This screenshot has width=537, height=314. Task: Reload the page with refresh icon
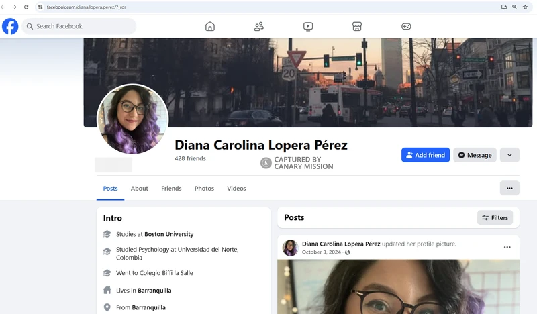tap(26, 7)
